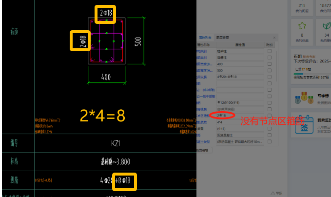Click the 铂金专家 level badge
331x197 pixels.
(x=309, y=57)
